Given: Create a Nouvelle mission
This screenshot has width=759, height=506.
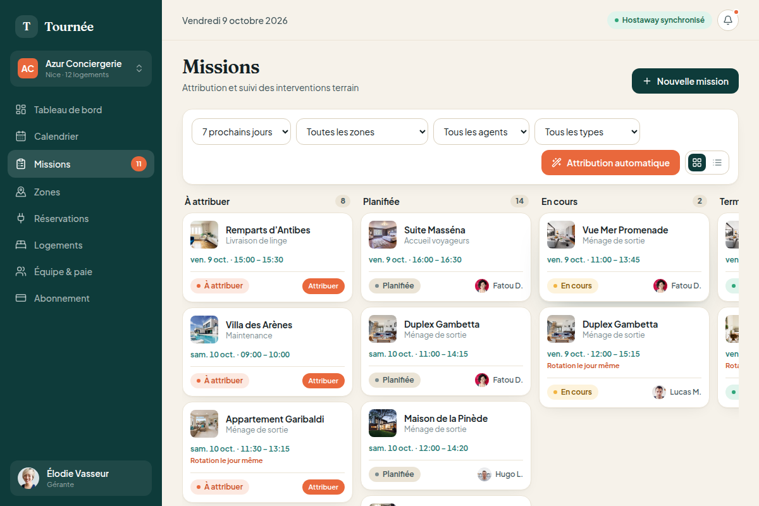Looking at the screenshot, I should pos(685,81).
